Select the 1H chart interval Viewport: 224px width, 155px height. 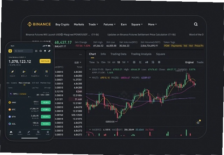click(x=109, y=62)
